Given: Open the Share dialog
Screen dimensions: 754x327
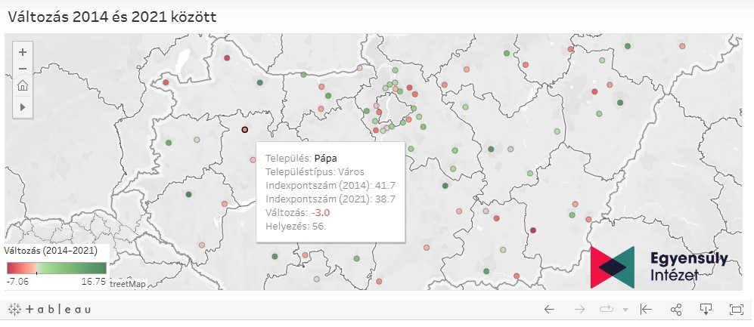Looking at the screenshot, I should click(x=676, y=309).
